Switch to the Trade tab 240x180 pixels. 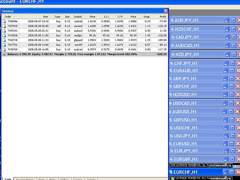(8, 179)
